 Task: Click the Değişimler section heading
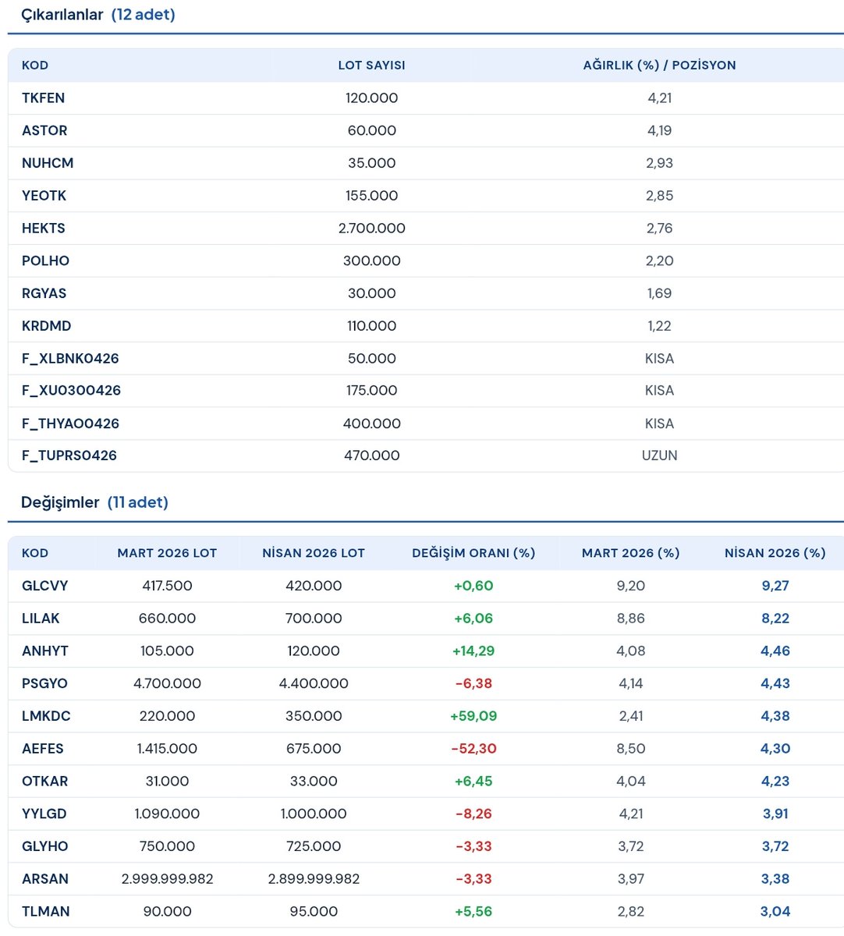(x=60, y=502)
